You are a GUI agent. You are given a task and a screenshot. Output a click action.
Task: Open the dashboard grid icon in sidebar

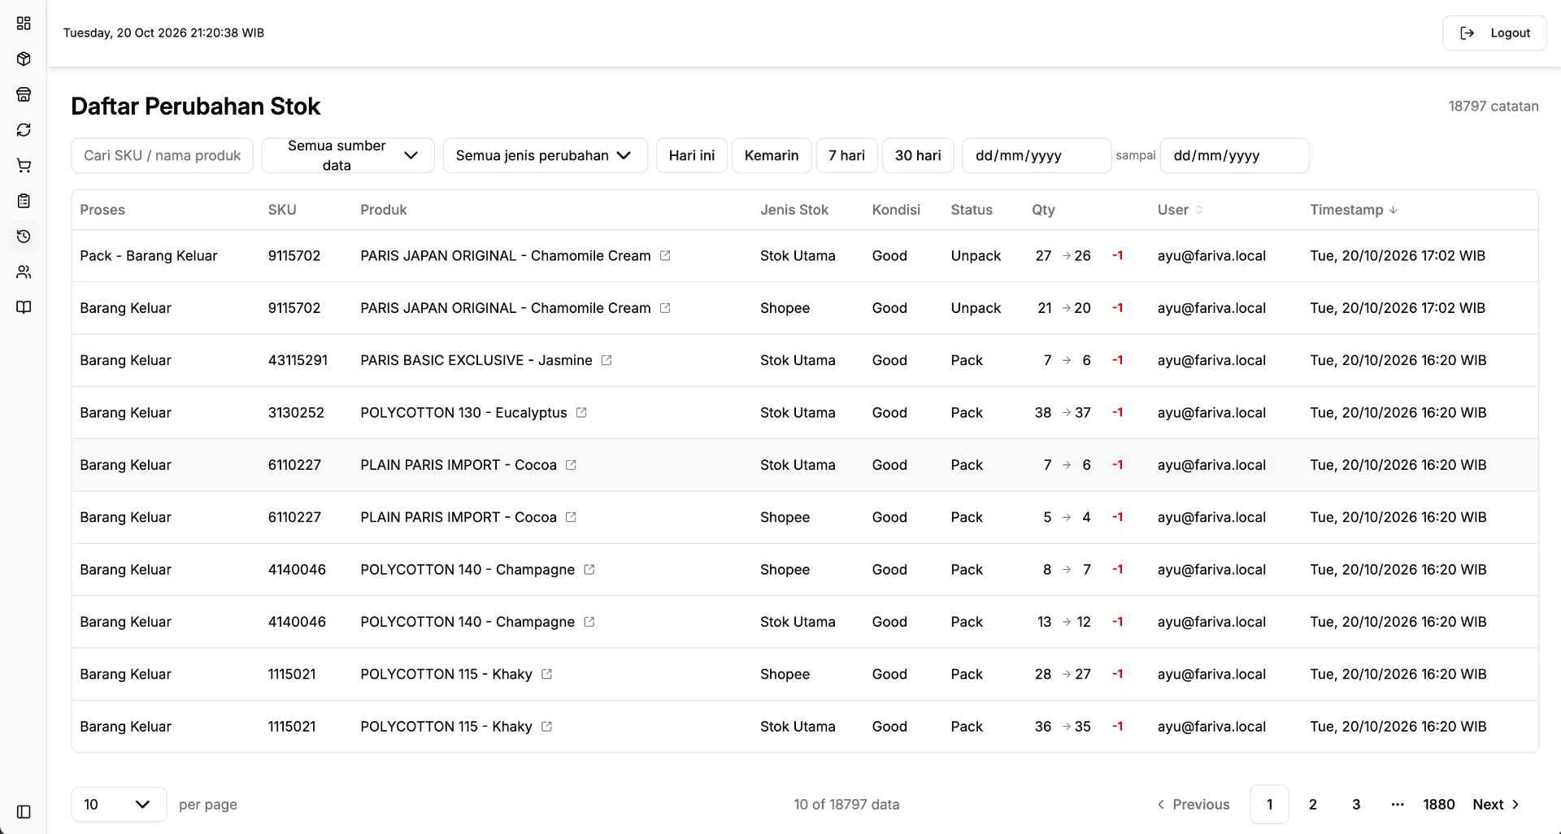pyautogui.click(x=24, y=24)
